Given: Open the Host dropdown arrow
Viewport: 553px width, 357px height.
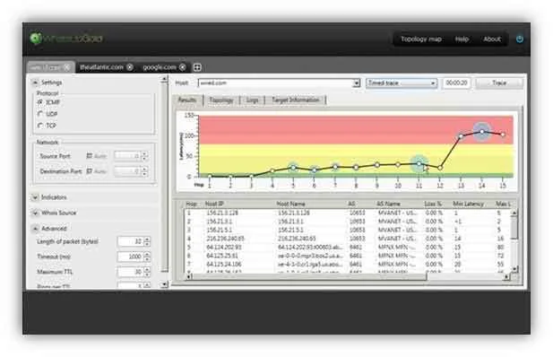Looking at the screenshot, I should pyautogui.click(x=357, y=83).
